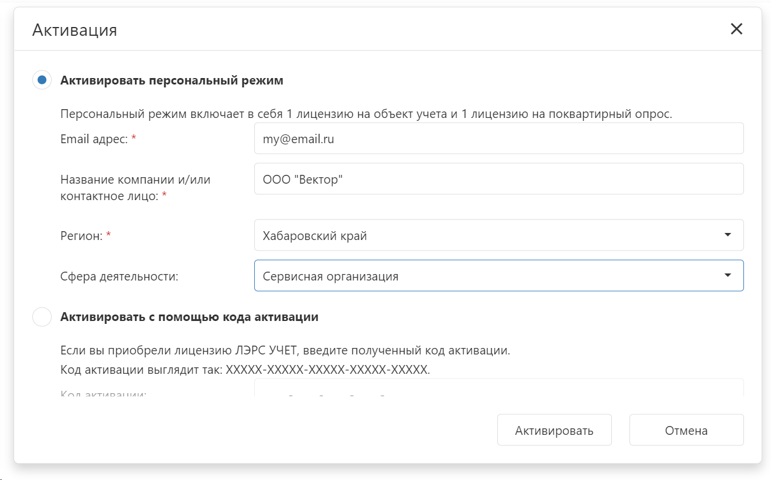The height and width of the screenshot is (480, 771).
Task: Click the "Регион" field label
Action: click(x=82, y=236)
